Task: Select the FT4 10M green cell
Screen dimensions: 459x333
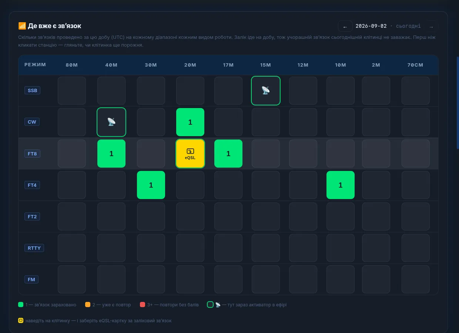Action: 341,185
